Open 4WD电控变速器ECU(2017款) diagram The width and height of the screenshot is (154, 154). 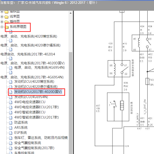point(37,107)
